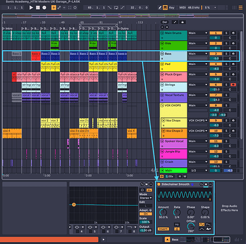246x244 pixels.
Task: Arm the Vox Chops track for recording
Action: (233, 120)
